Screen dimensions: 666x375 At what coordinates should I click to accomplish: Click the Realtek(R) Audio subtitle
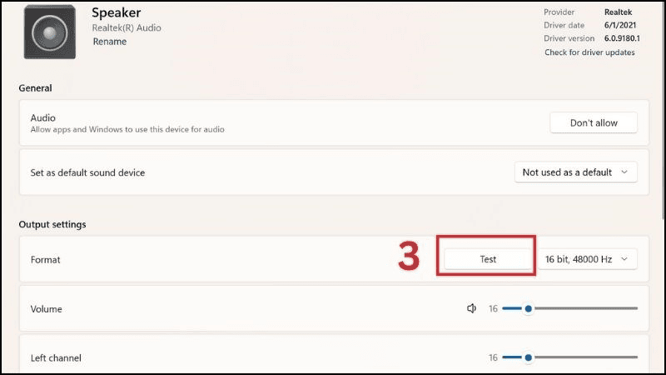127,27
